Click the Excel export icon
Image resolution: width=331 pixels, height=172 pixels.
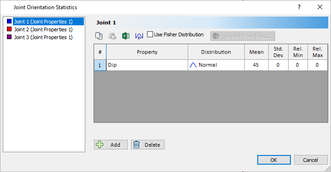(x=126, y=36)
